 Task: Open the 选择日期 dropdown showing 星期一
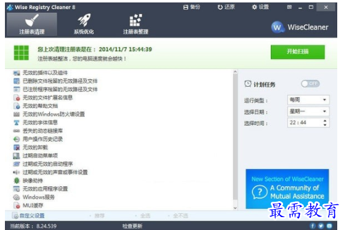click(x=308, y=111)
